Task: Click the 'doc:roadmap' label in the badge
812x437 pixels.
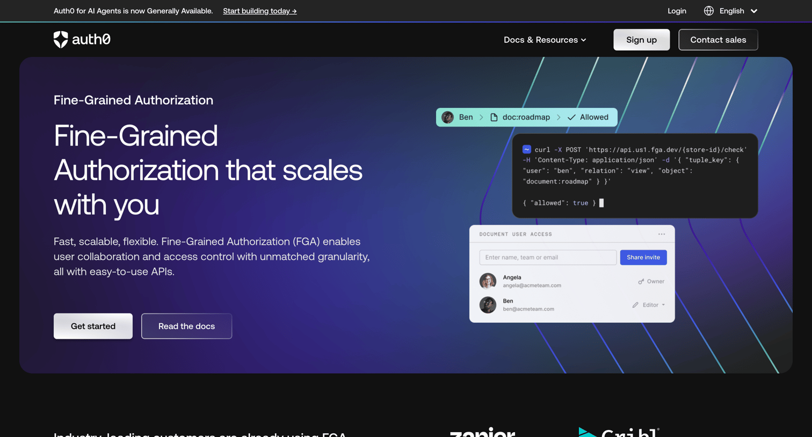Action: pyautogui.click(x=526, y=117)
